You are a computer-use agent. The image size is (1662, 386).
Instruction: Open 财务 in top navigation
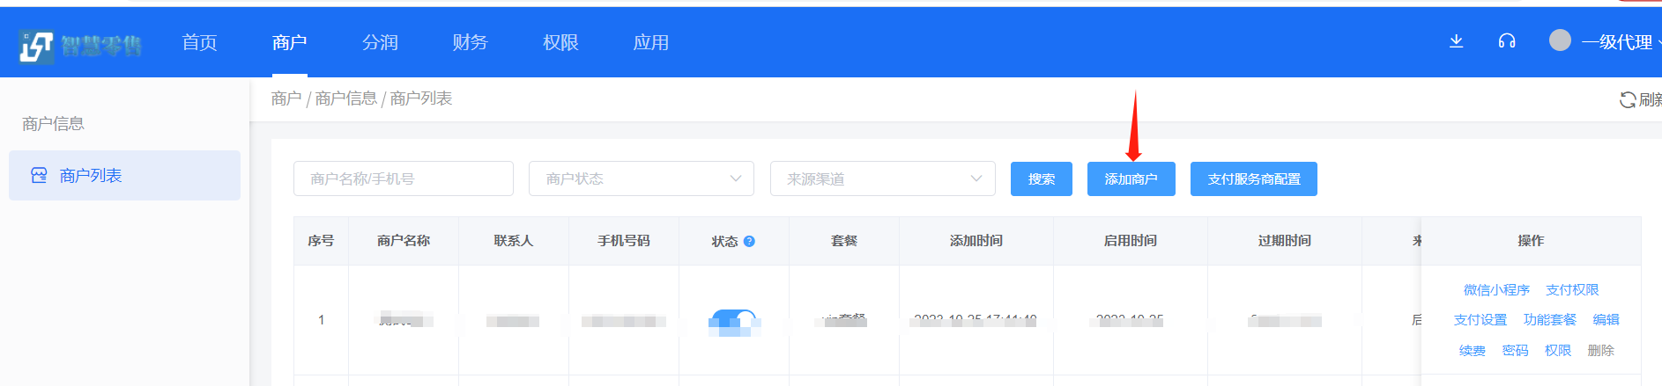click(470, 42)
